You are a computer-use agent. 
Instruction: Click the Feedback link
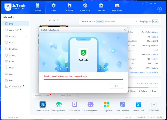141,117
